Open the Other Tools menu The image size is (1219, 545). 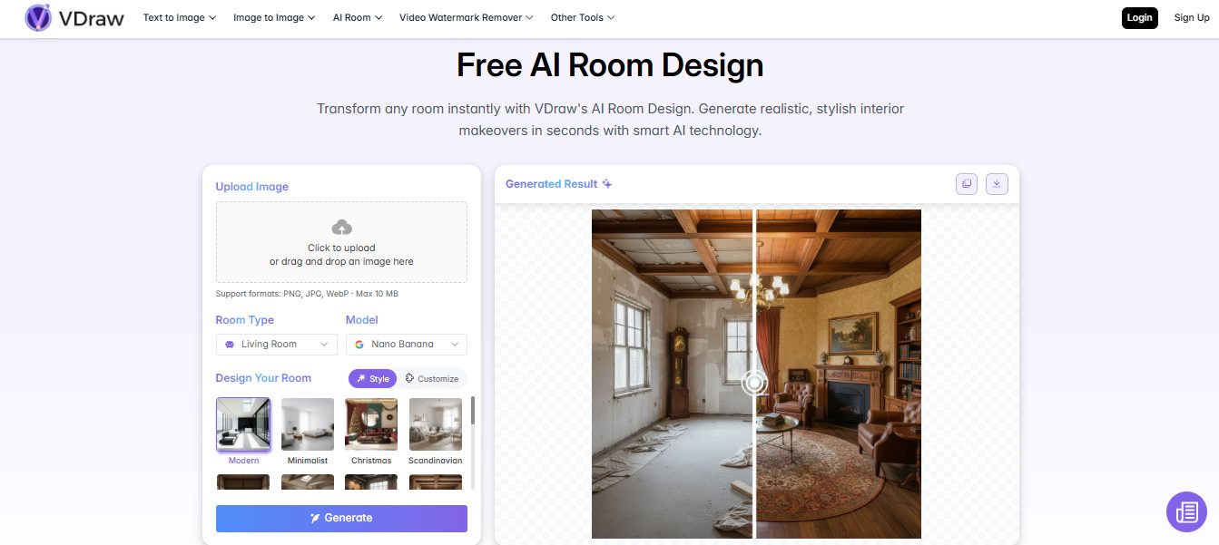tap(583, 17)
